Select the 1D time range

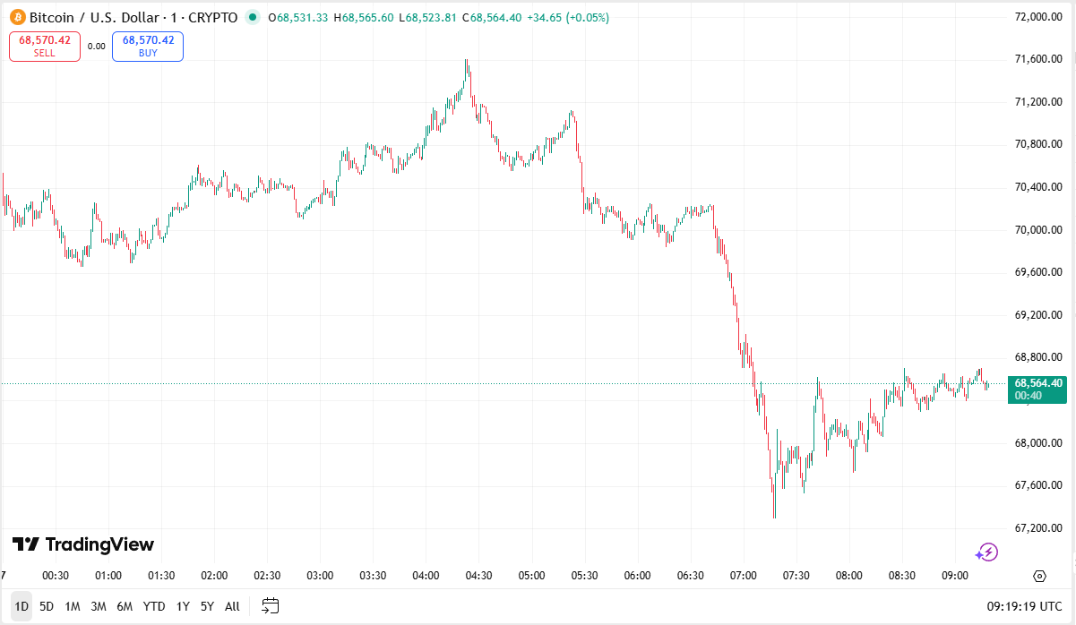point(22,606)
